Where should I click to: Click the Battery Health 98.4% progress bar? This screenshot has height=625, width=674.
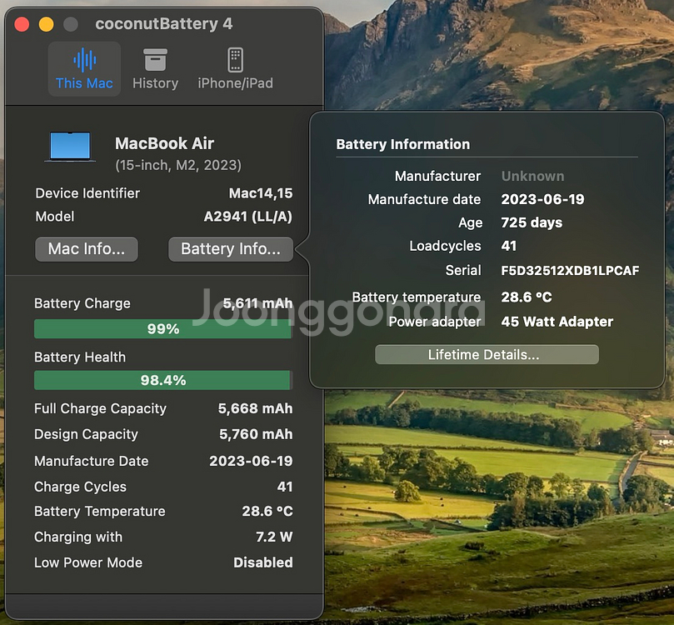(x=163, y=380)
